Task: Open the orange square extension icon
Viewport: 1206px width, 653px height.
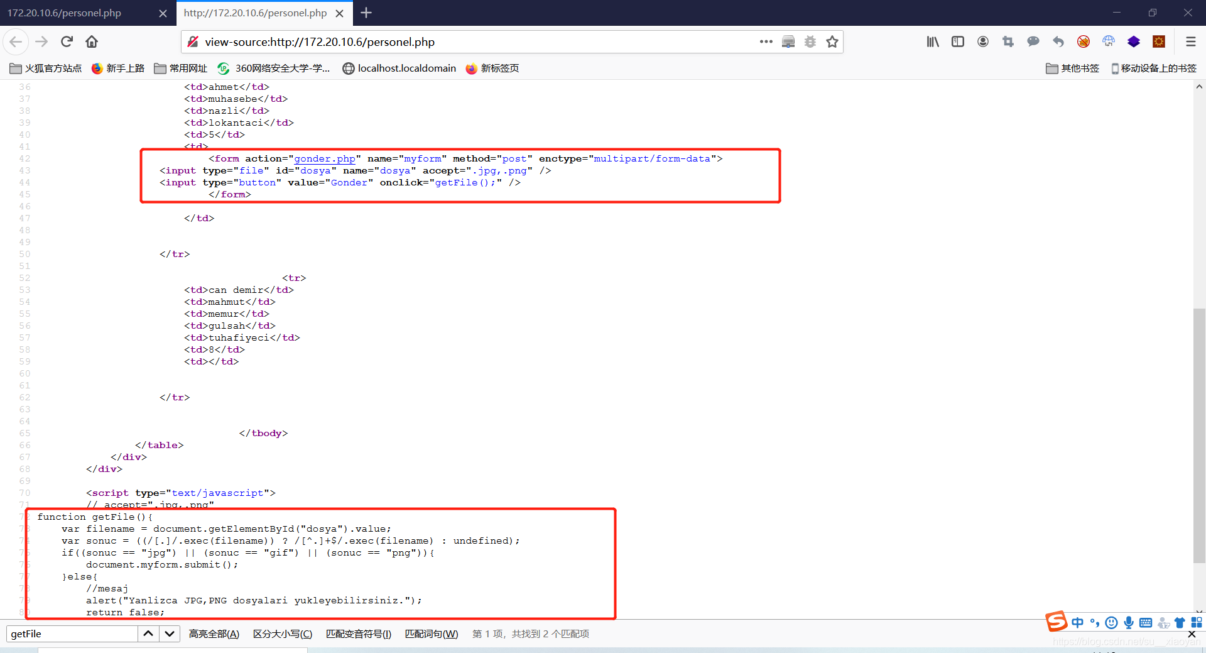Action: (x=1159, y=41)
